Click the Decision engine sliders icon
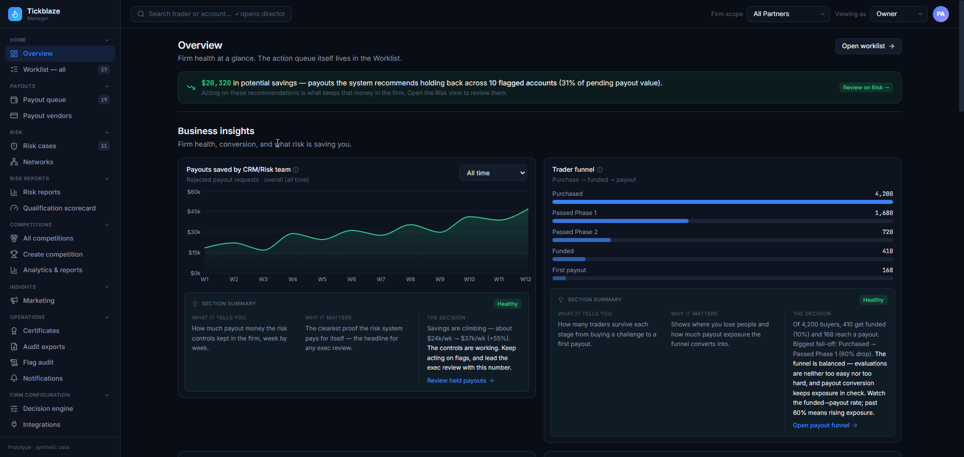Viewport: 964px width, 457px height. click(x=14, y=409)
